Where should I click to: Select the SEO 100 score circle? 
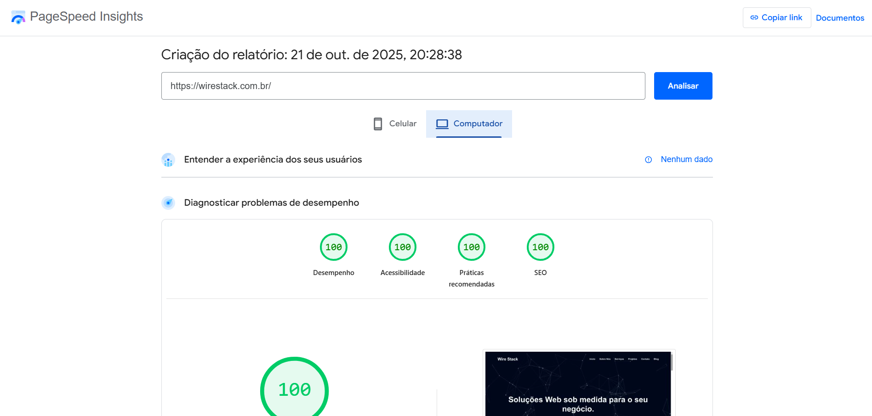[x=540, y=247]
